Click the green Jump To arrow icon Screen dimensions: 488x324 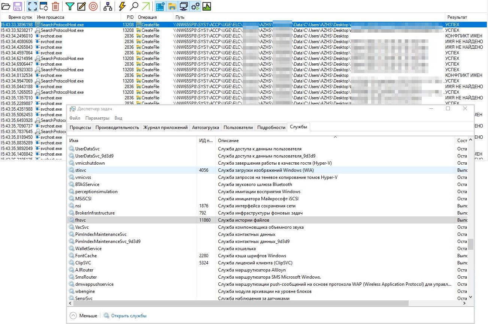146,6
